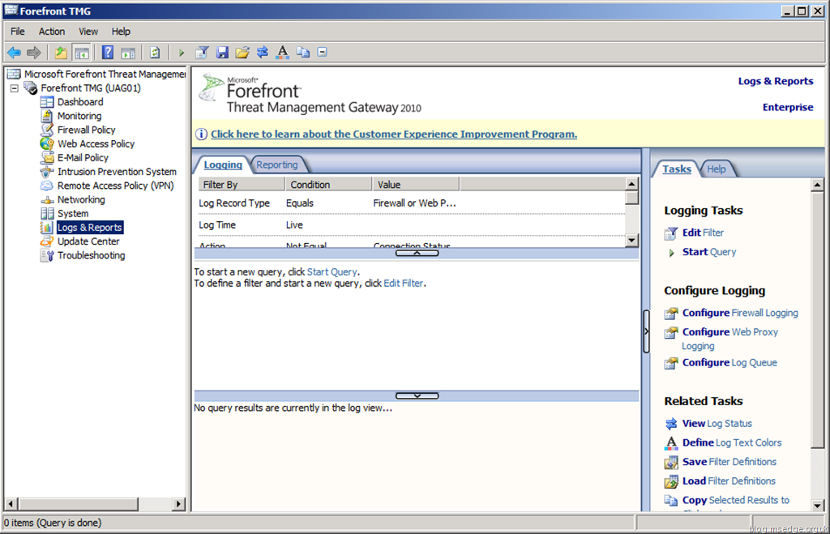The width and height of the screenshot is (830, 534).
Task: Select the System tree item
Action: point(73,213)
